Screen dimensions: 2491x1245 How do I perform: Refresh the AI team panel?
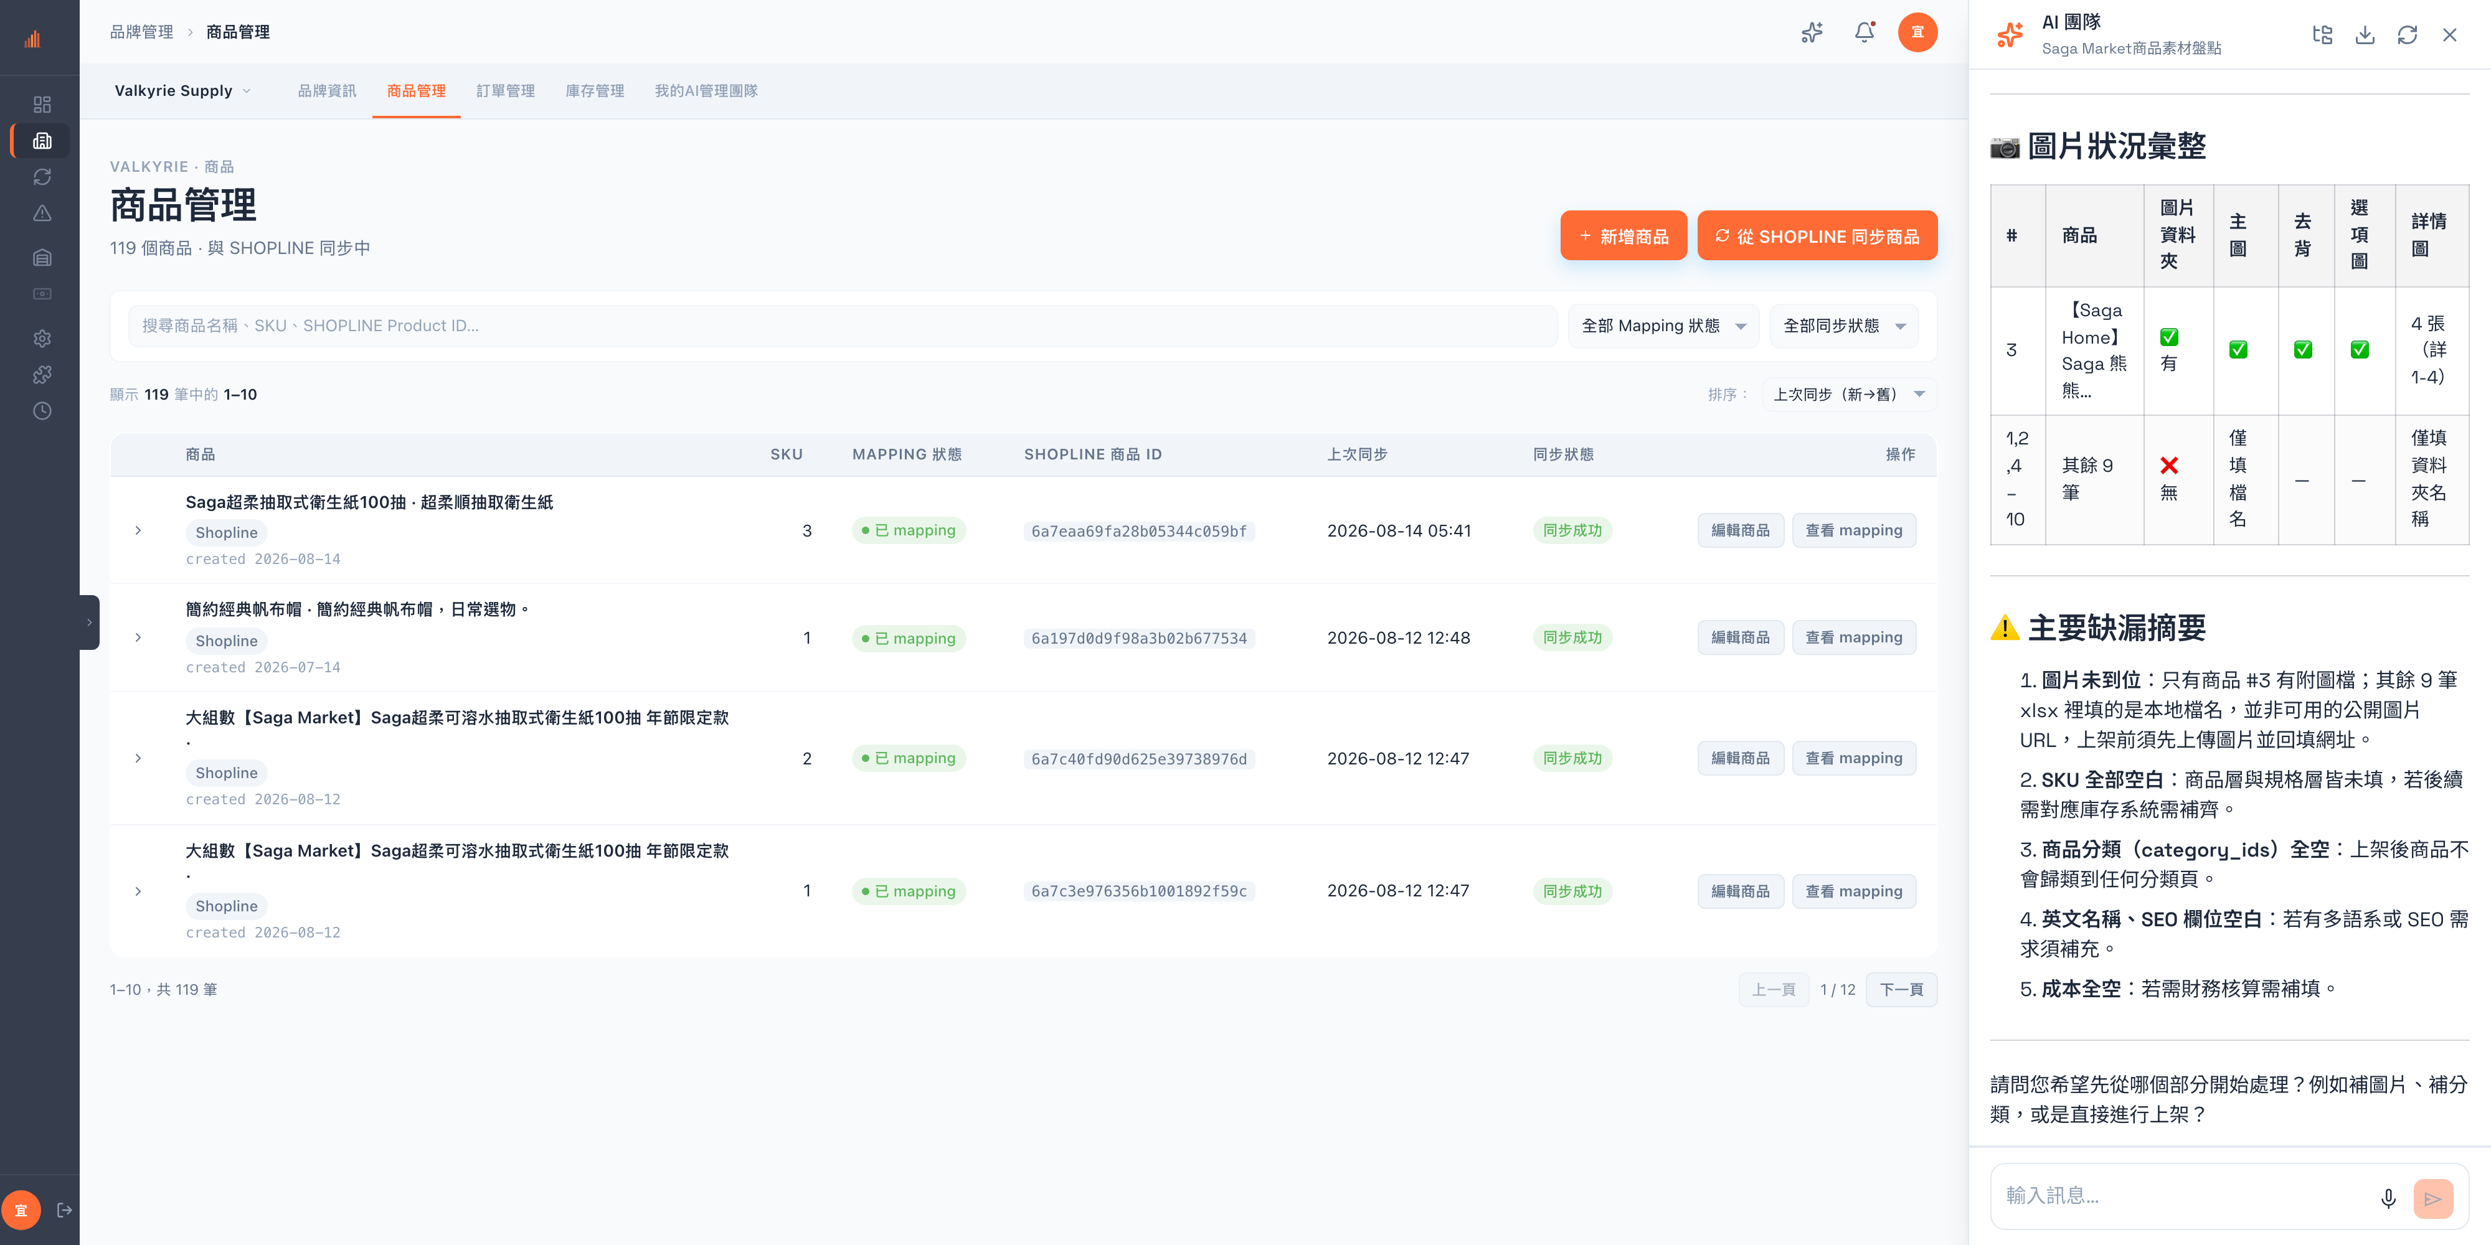[2407, 35]
